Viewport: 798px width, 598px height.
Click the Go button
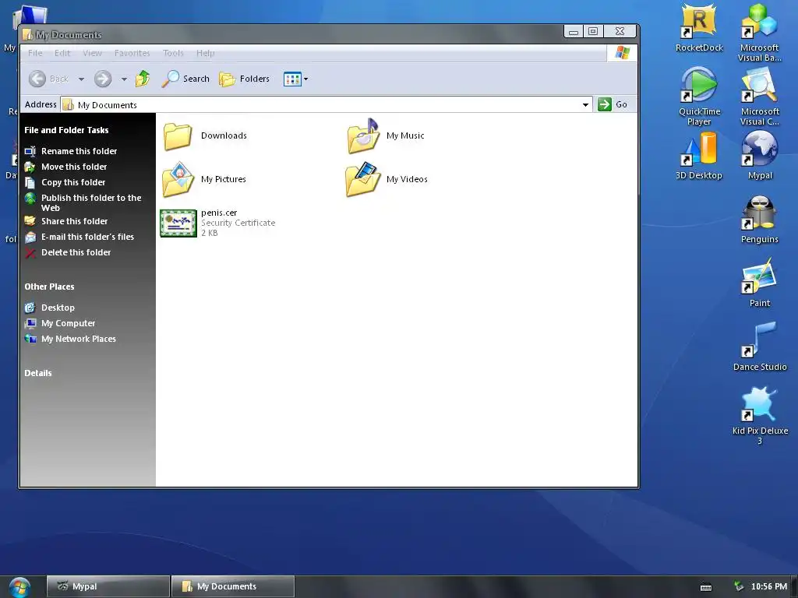[613, 104]
